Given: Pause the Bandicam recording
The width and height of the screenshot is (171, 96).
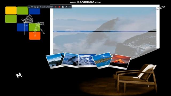Looking at the screenshot, I should tap(56, 7).
